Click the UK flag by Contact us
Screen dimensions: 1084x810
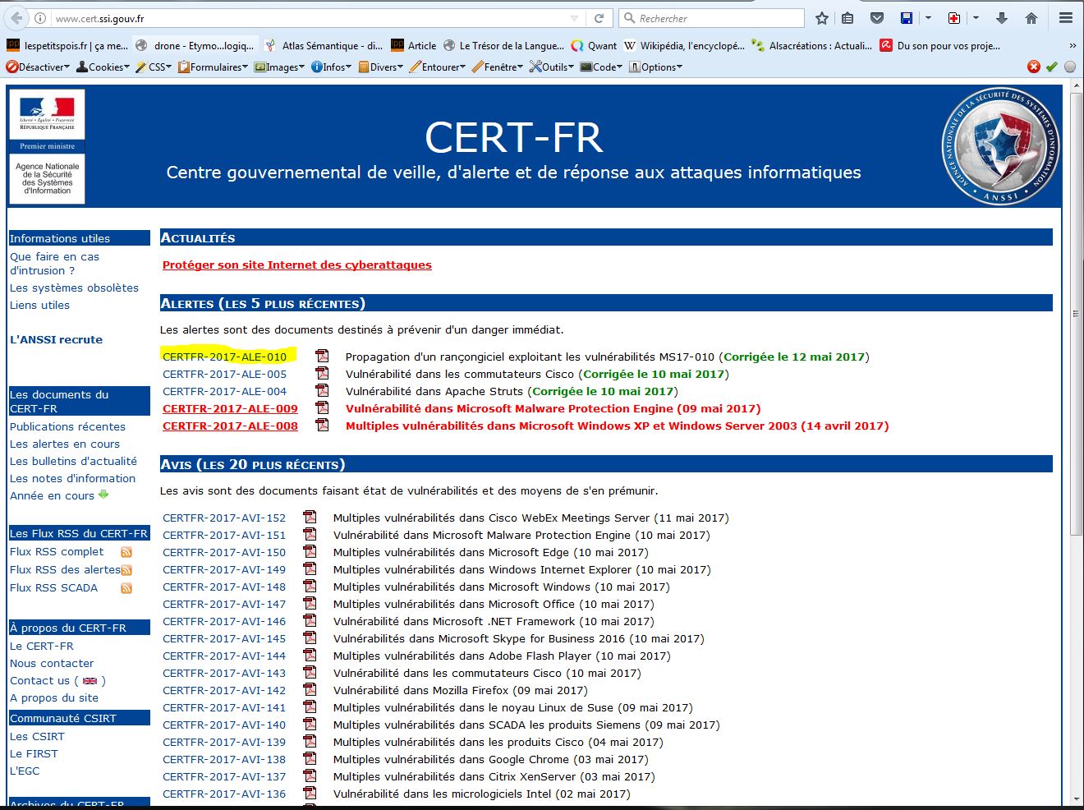point(90,681)
